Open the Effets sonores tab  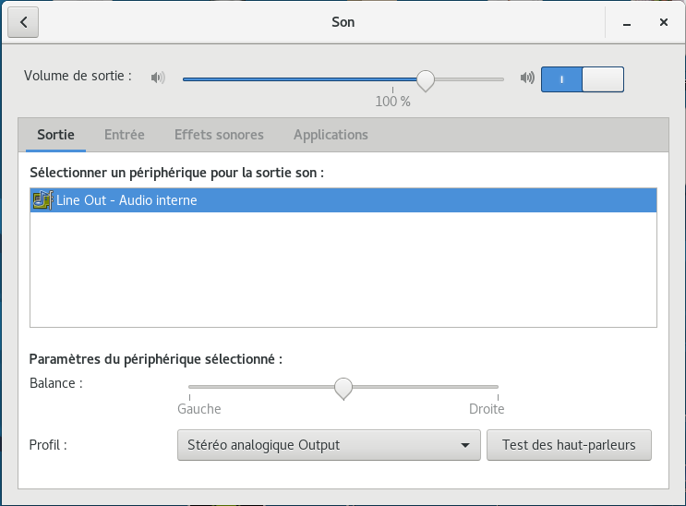(x=219, y=135)
